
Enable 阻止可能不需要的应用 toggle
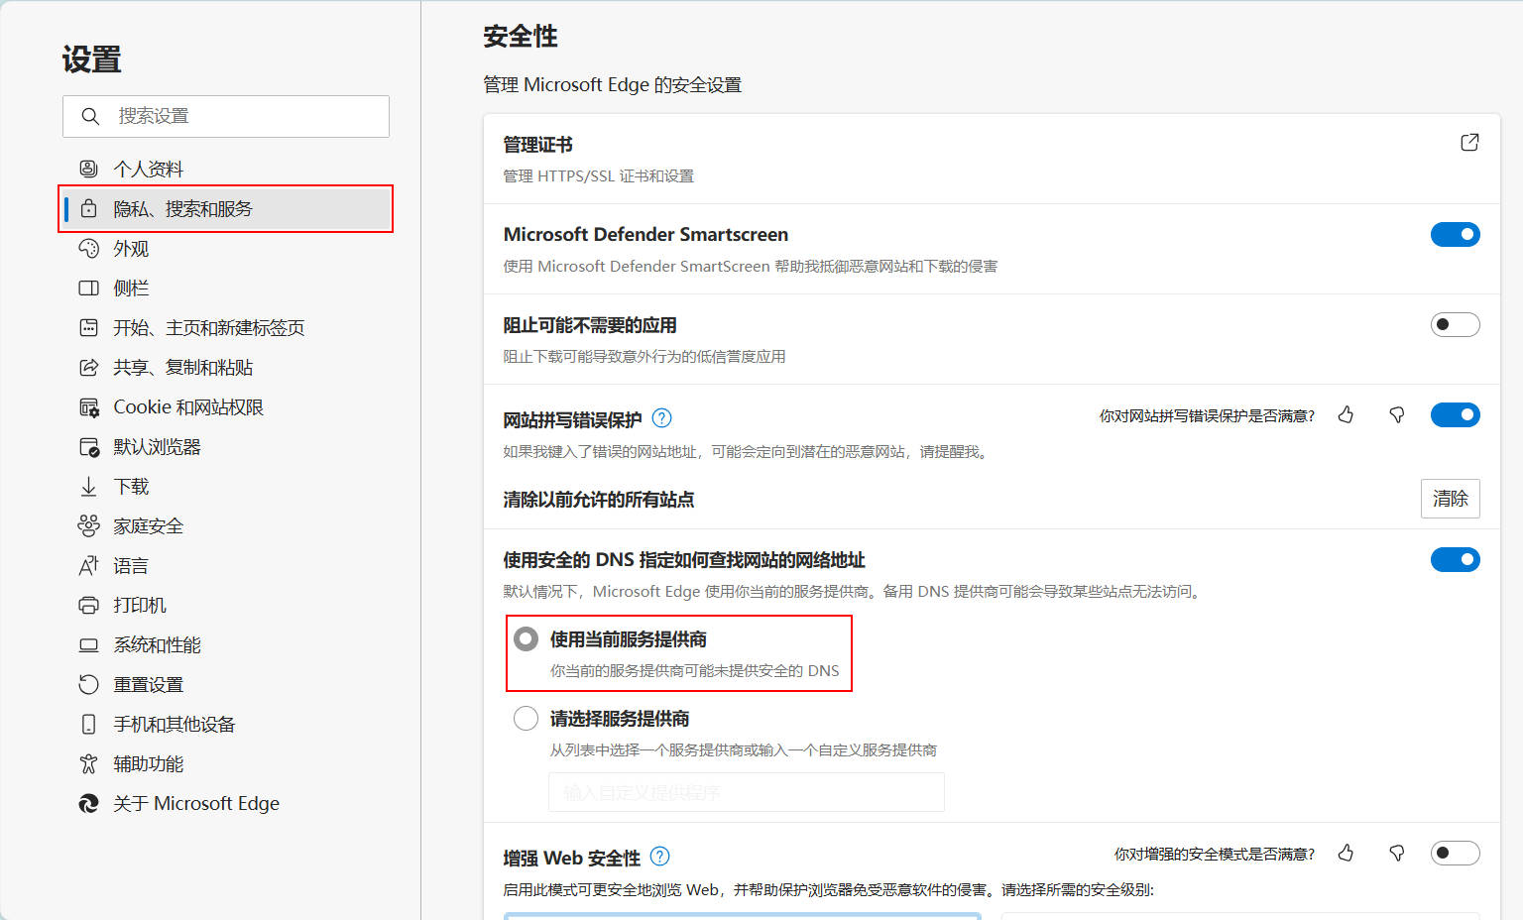pos(1455,324)
